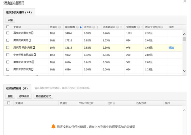This screenshot has height=135, width=191.
Task: Close the 添加关键词 dialog
Action: 185,1
